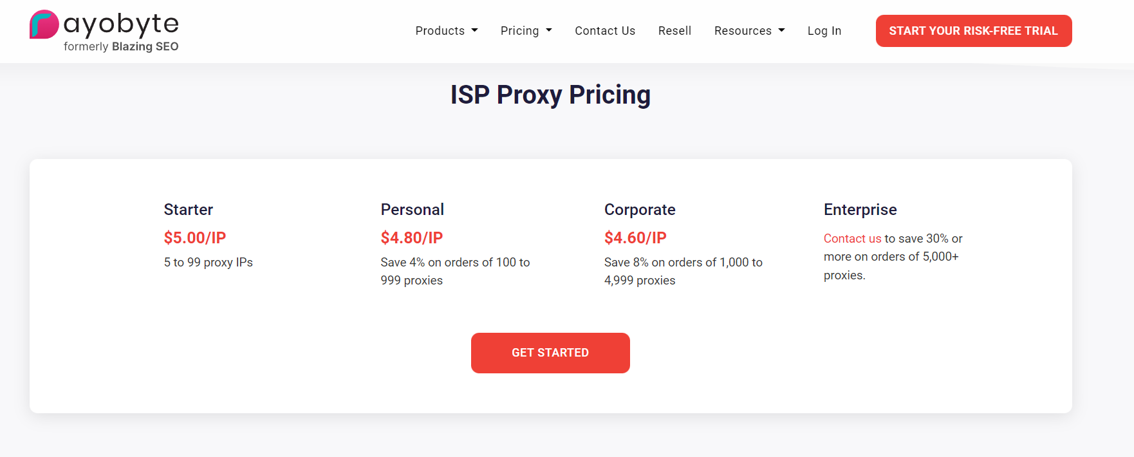Image resolution: width=1134 pixels, height=457 pixels.
Task: Click the 'formerly Blazing SEO' tagline
Action: click(x=121, y=46)
